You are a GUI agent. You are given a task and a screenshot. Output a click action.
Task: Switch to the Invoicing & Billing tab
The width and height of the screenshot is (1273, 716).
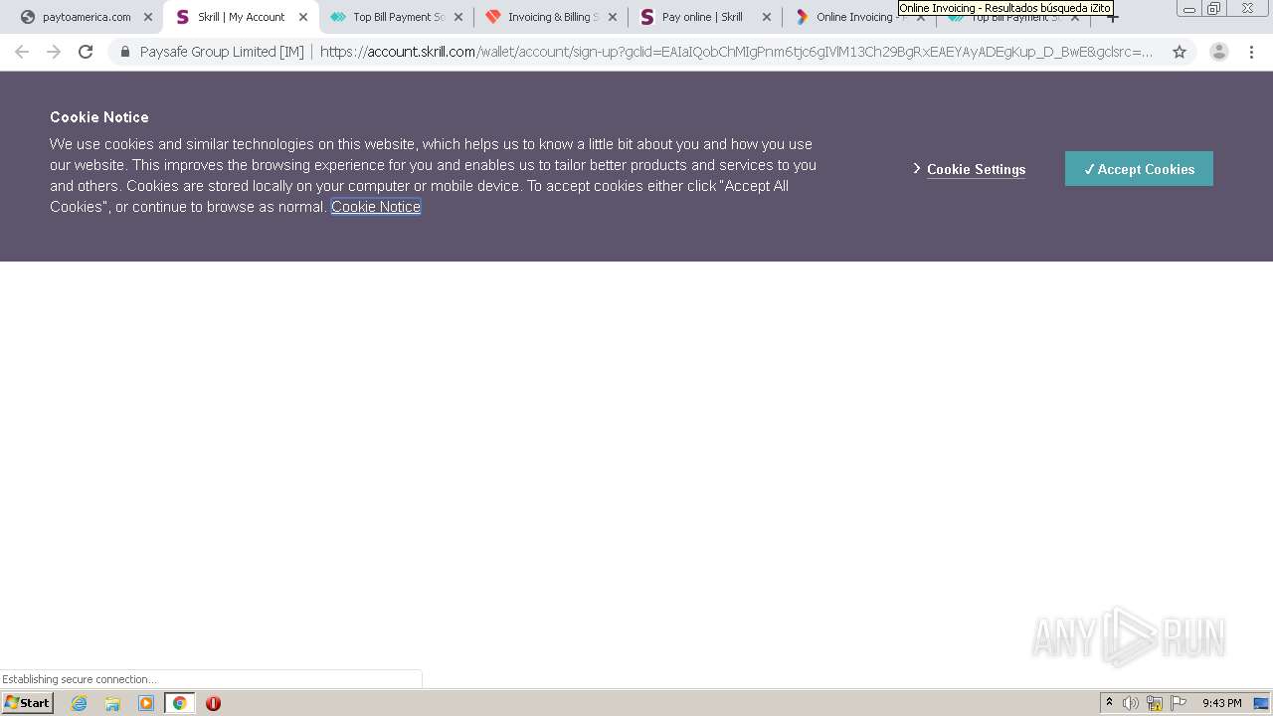553,17
